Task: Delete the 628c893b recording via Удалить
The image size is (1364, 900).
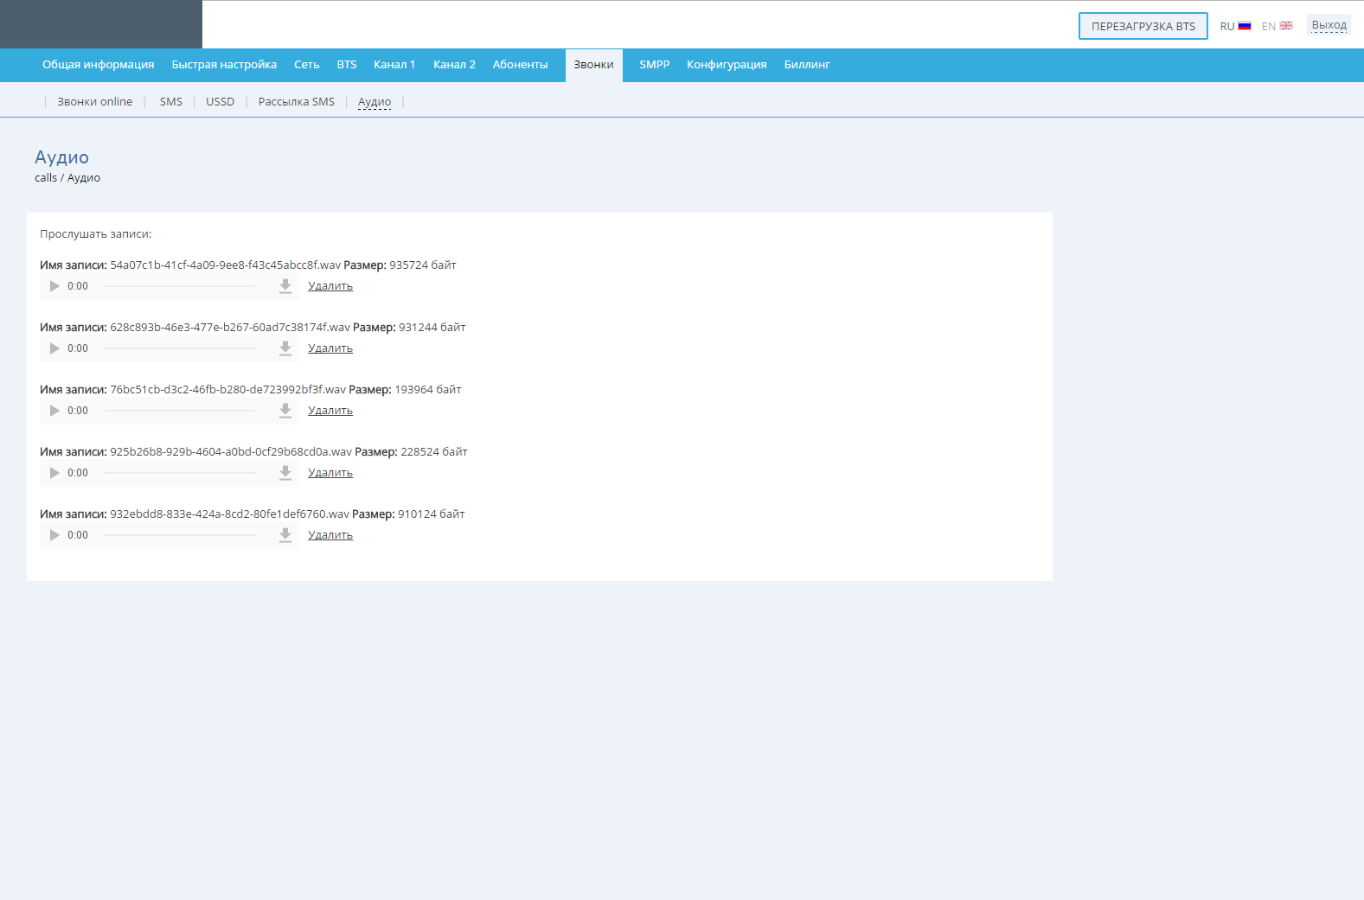Action: coord(330,348)
